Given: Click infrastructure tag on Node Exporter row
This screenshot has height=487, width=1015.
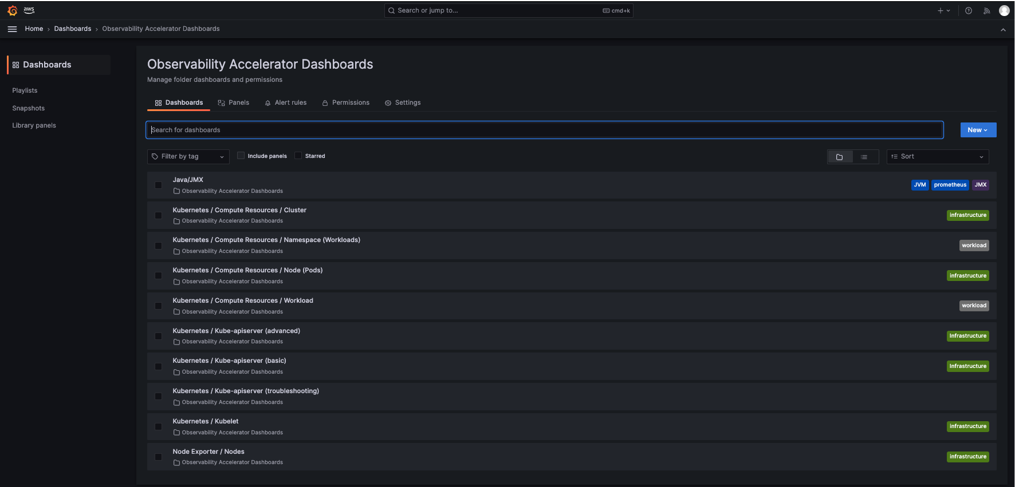Looking at the screenshot, I should click(967, 457).
